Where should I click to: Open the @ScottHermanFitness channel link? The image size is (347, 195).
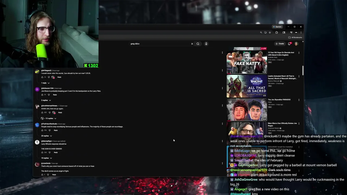[49, 106]
